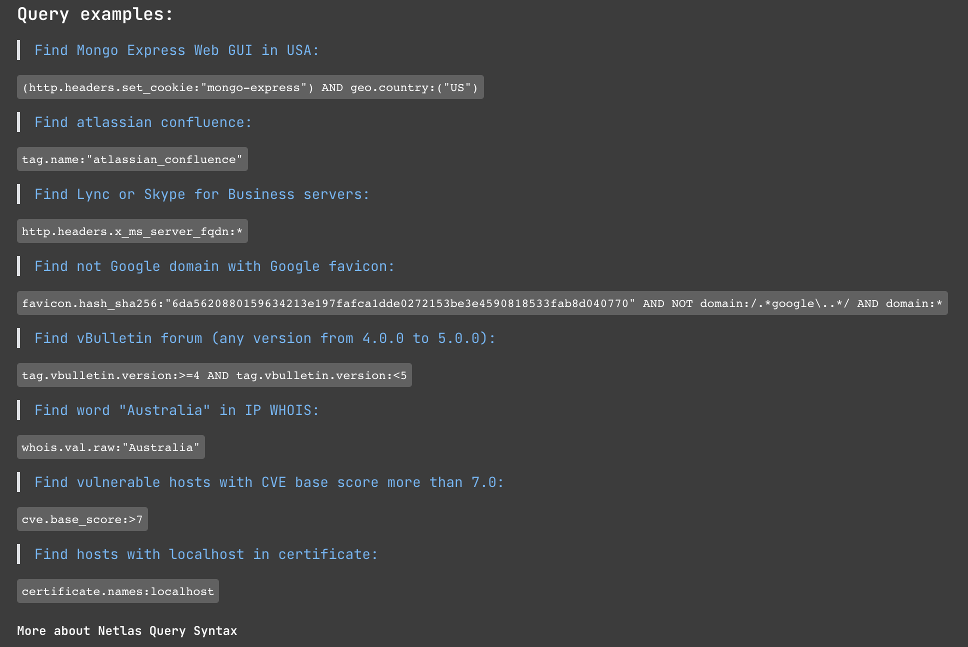
Task: Select the atlassian_confluence tag query snippet
Action: coord(132,159)
